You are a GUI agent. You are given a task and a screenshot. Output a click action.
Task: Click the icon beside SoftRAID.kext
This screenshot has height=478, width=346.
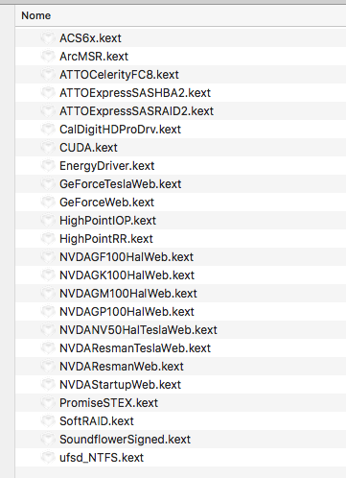pyautogui.click(x=48, y=420)
